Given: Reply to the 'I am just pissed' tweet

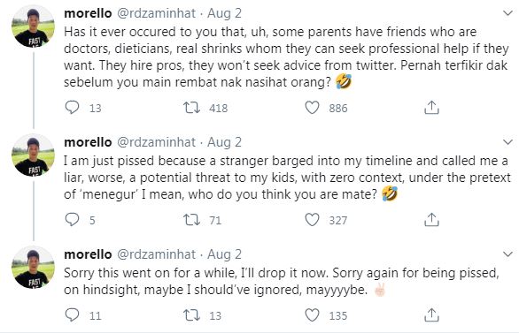Looking at the screenshot, I should tap(72, 220).
